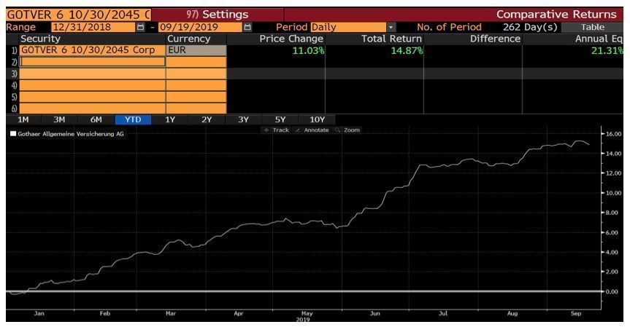630x327 pixels.
Task: Click the Track crosshair icon
Action: [x=266, y=130]
